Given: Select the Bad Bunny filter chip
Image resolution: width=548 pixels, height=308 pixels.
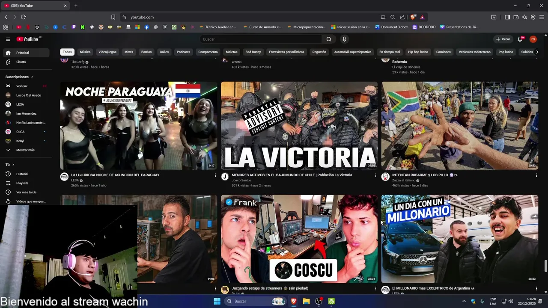Looking at the screenshot, I should [253, 52].
